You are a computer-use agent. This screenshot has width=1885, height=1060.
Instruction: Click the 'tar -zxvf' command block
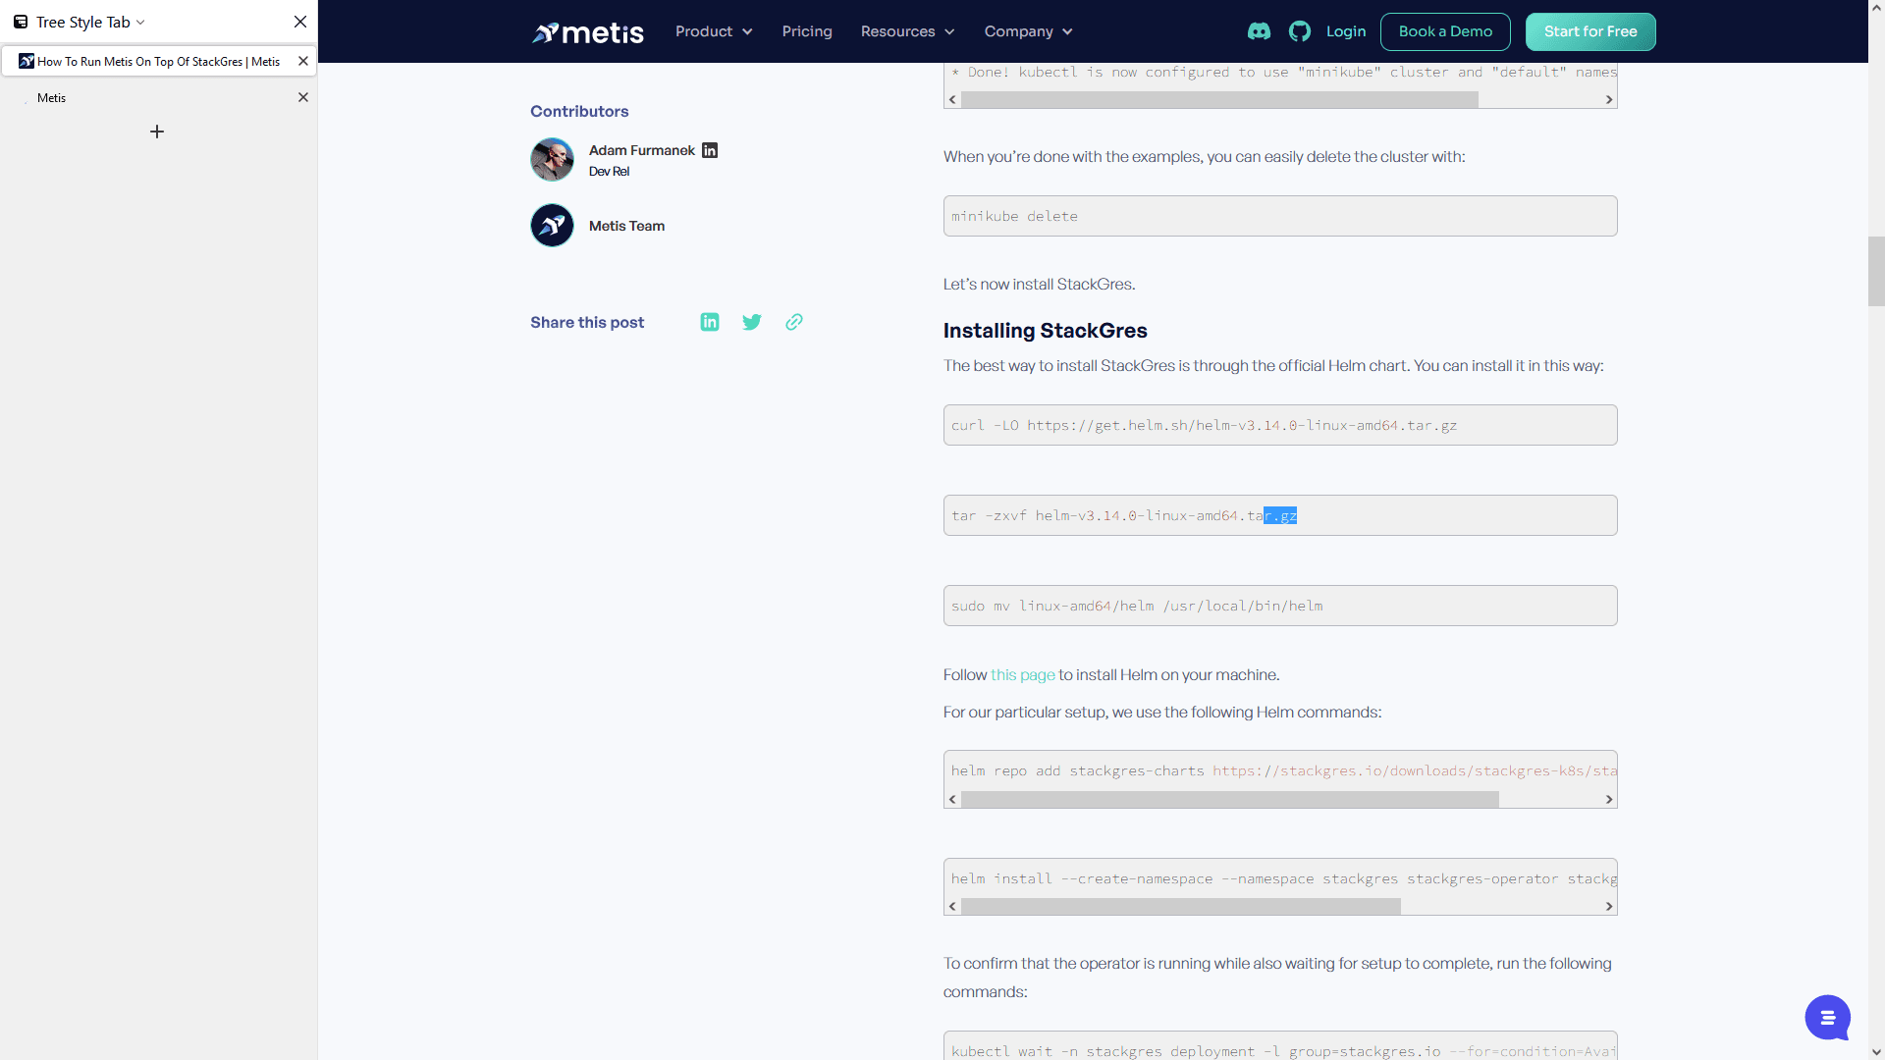click(1280, 515)
